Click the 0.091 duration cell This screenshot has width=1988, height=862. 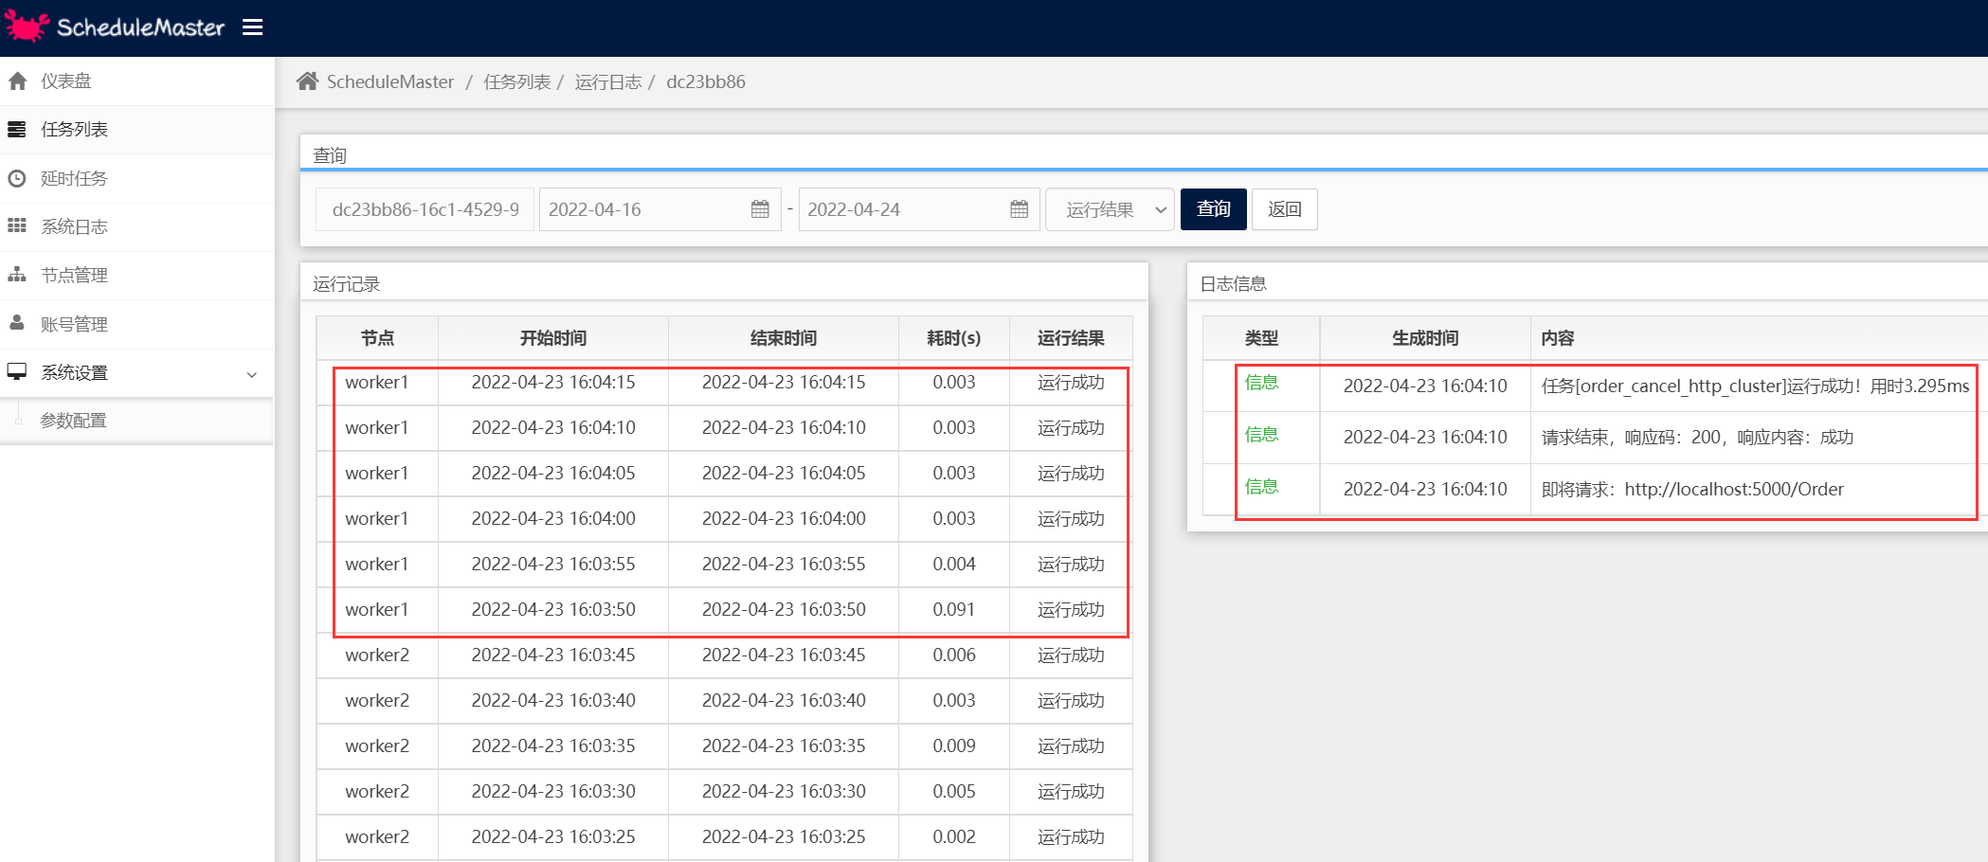pyautogui.click(x=953, y=610)
